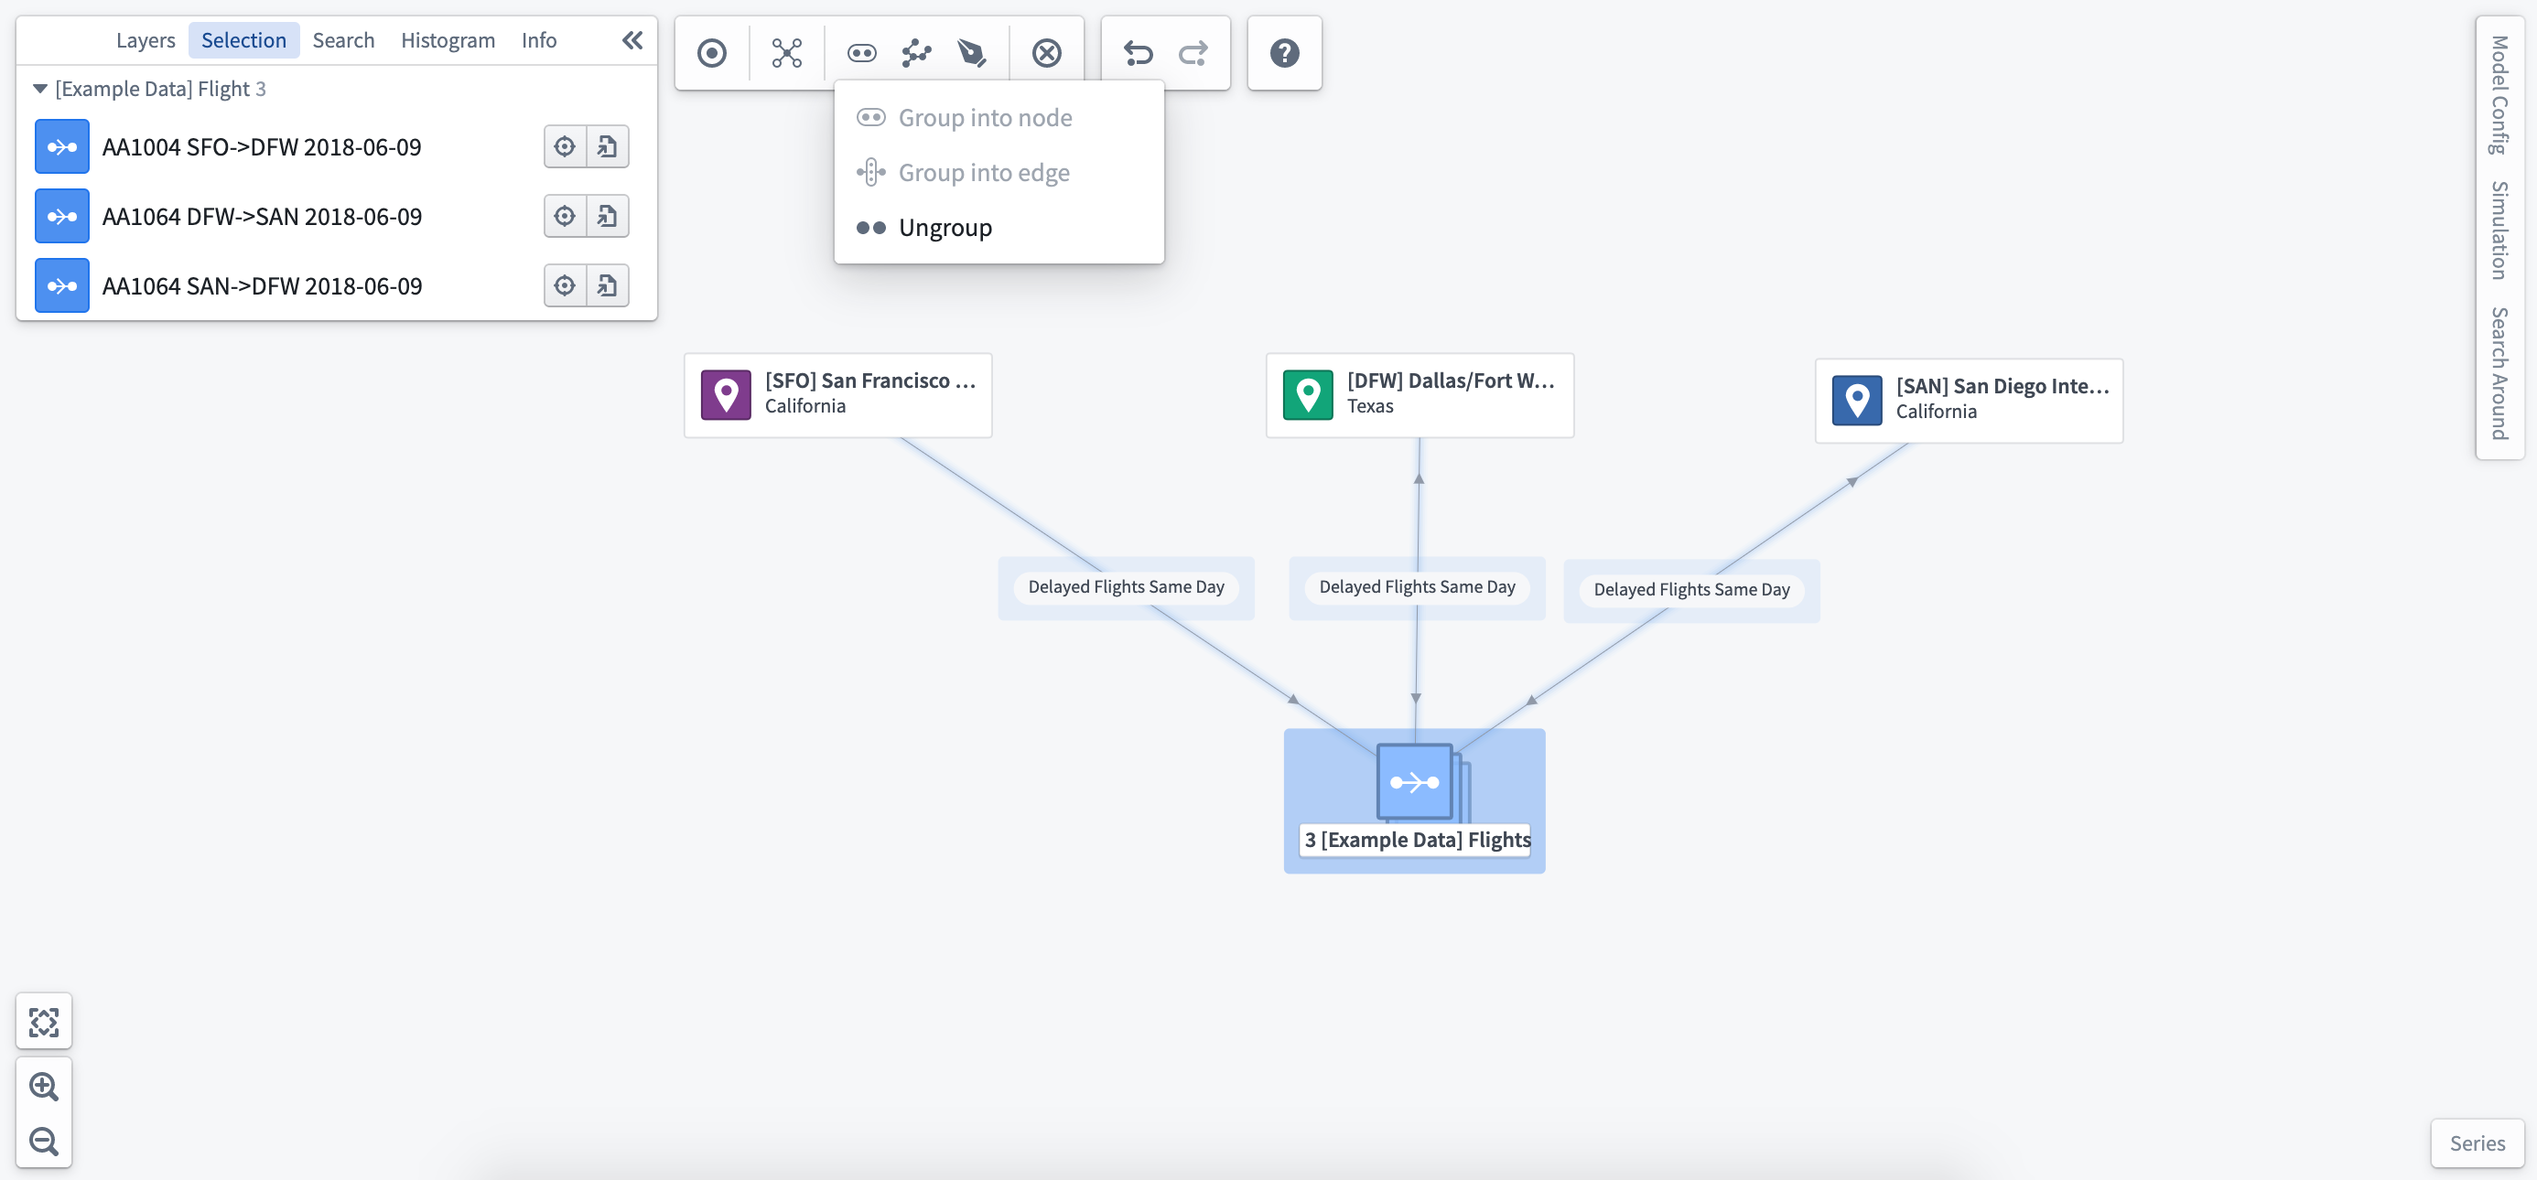Locate AA1004 SFO->DFW flight on graph

(565, 146)
